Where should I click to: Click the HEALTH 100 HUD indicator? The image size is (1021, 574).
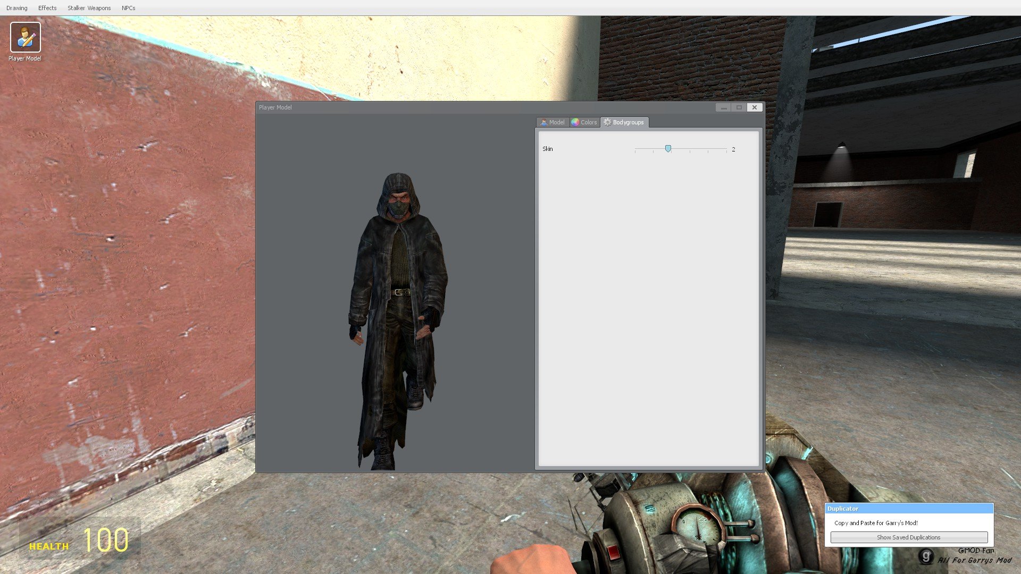[x=80, y=539]
